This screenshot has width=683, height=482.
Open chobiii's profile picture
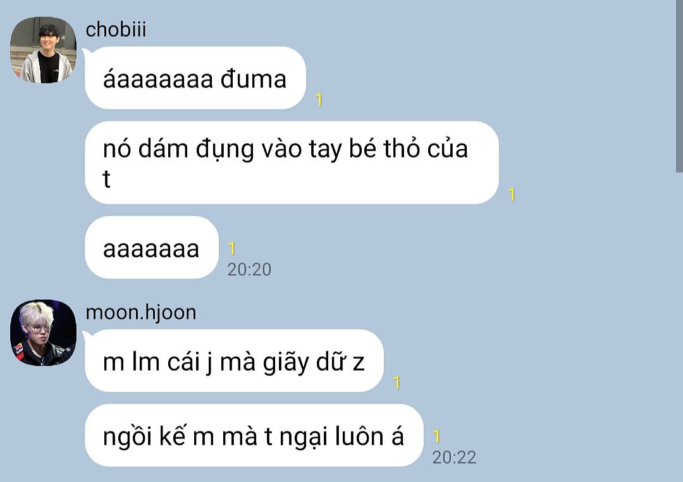point(43,50)
